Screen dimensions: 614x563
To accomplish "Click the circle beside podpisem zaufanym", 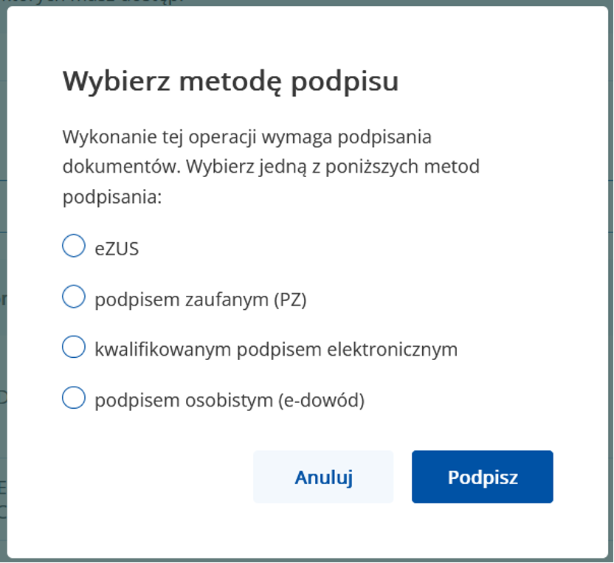I will 73,297.
